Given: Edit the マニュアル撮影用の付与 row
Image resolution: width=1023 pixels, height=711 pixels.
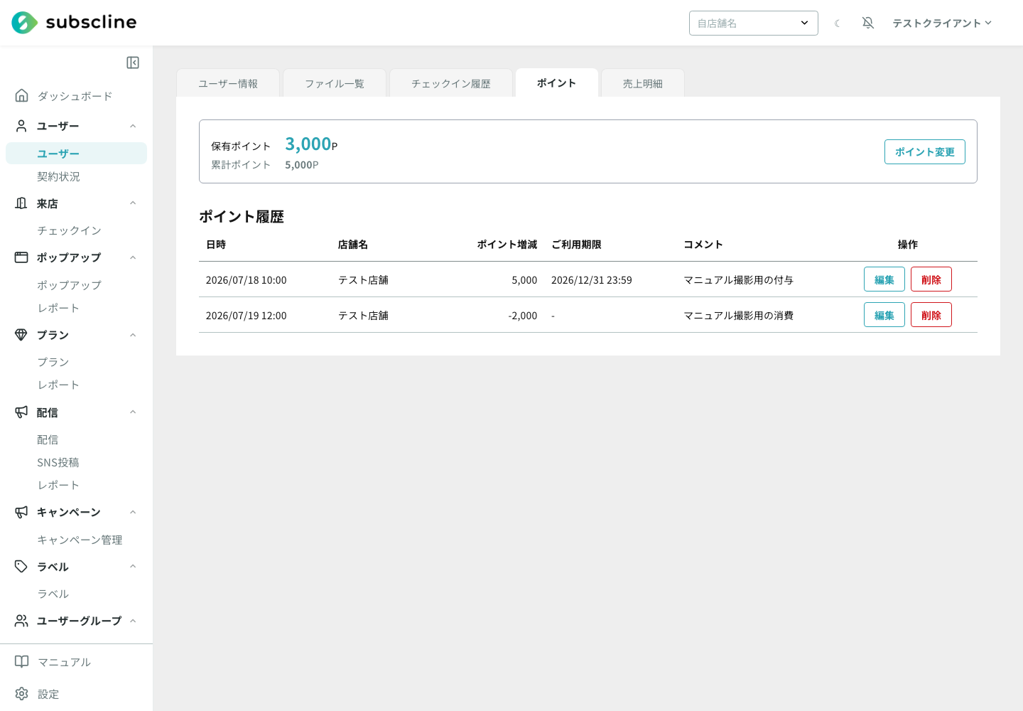Looking at the screenshot, I should tap(884, 279).
